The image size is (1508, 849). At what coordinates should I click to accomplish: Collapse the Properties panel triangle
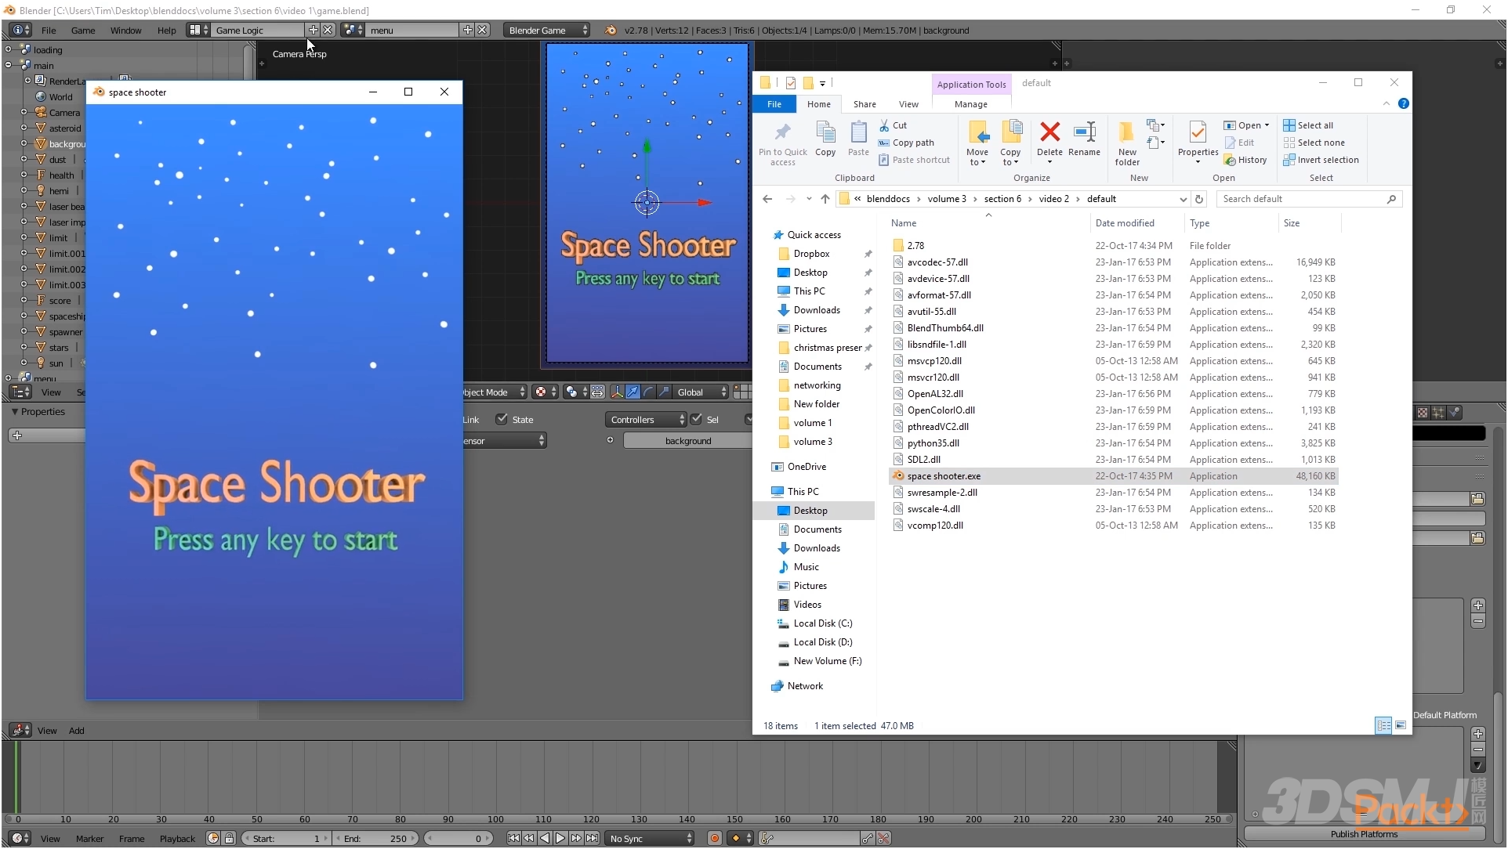[14, 411]
